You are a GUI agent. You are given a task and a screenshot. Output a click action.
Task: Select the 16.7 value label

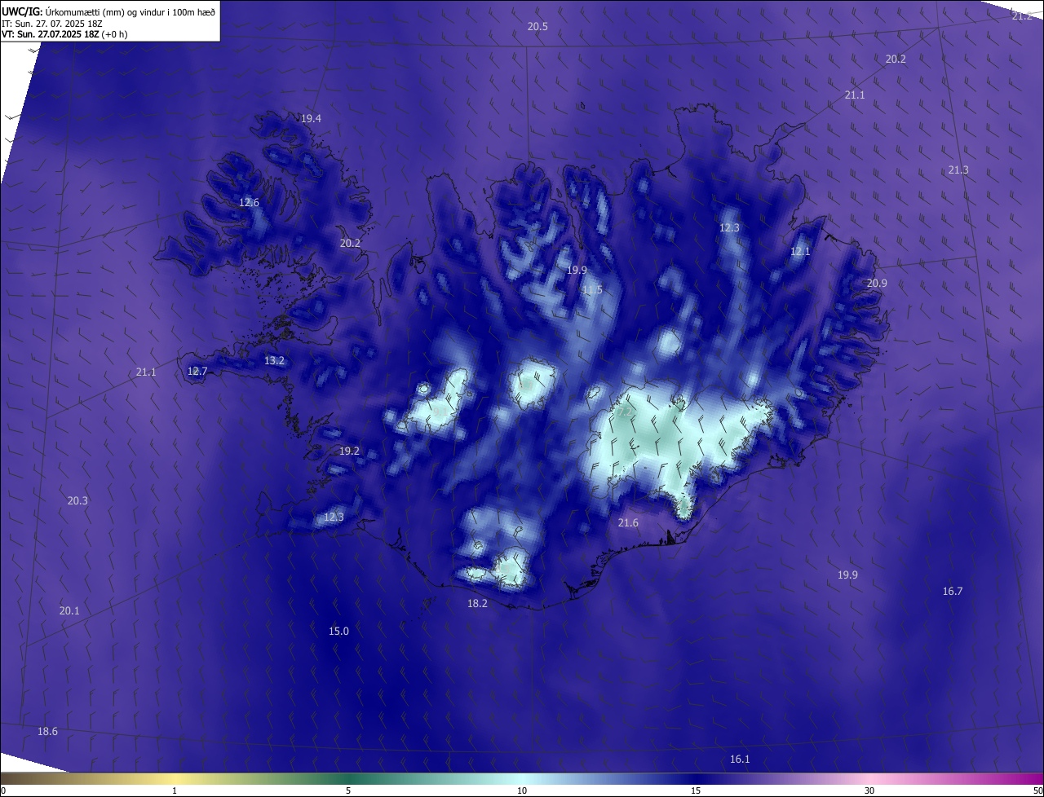click(x=953, y=591)
